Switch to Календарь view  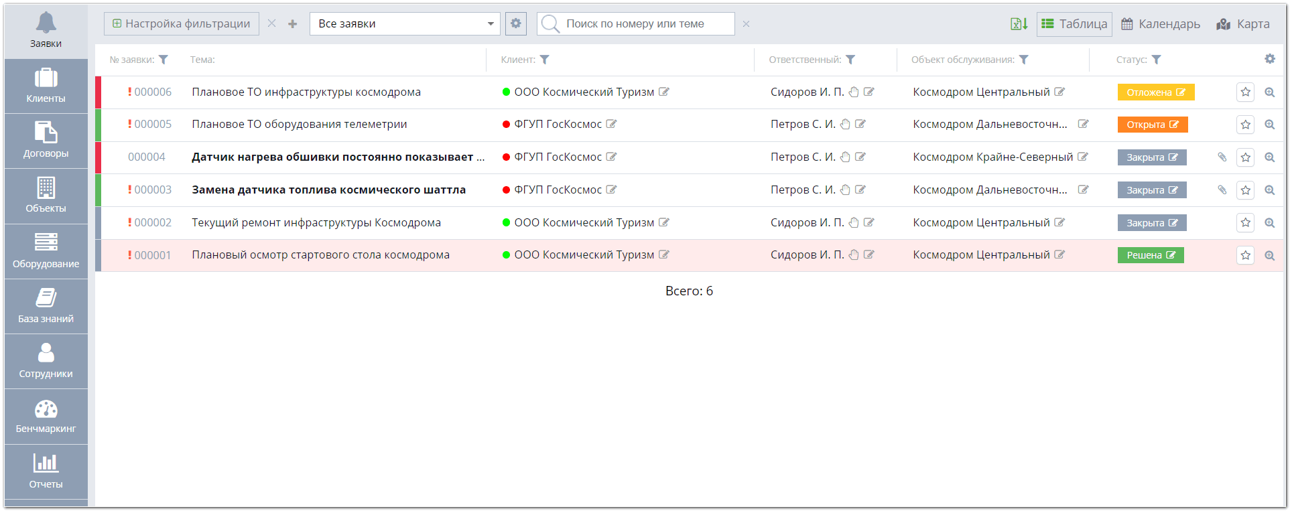[1161, 24]
